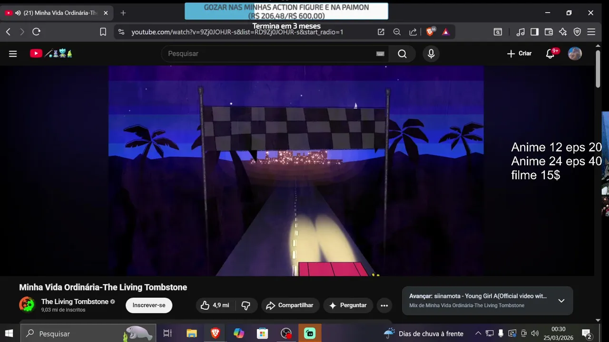This screenshot has height=342, width=609.
Task: Dislike the video
Action: (246, 305)
